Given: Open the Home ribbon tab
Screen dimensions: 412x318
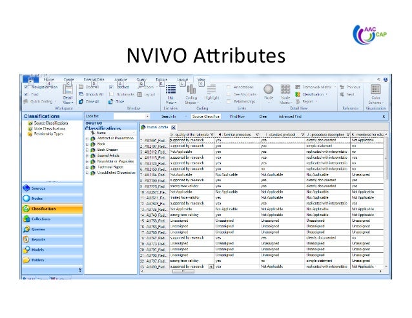Looking at the screenshot, I should tap(48, 79).
